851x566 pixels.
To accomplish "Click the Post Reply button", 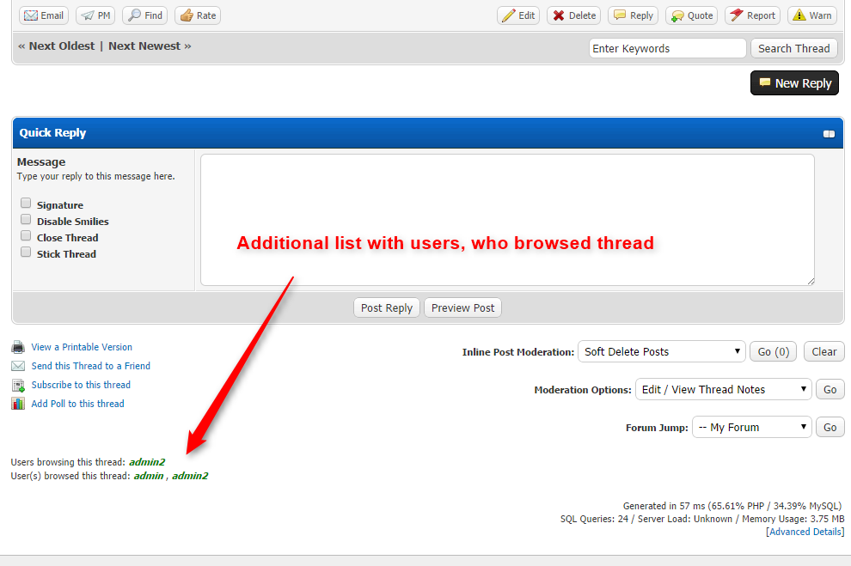I will pos(386,308).
